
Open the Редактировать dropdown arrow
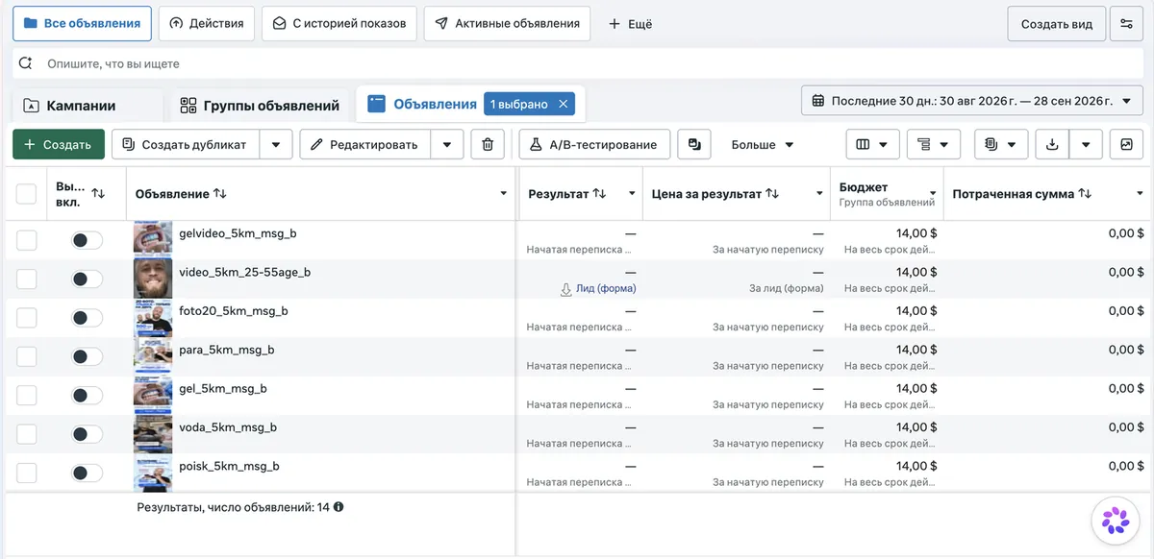click(447, 144)
